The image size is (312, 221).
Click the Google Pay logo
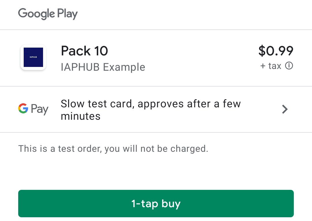(x=33, y=109)
